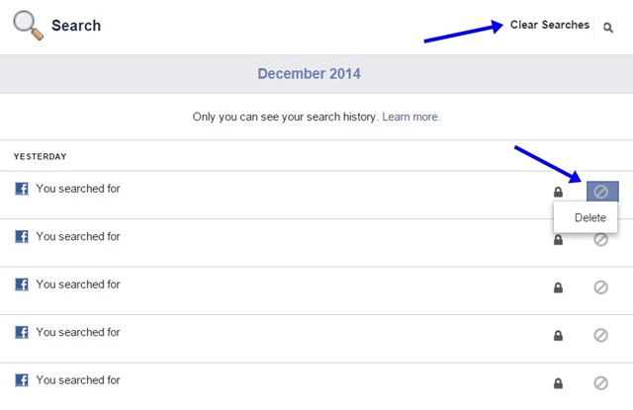
Task: Click privacy lock icon on first entry
Action: pos(558,192)
